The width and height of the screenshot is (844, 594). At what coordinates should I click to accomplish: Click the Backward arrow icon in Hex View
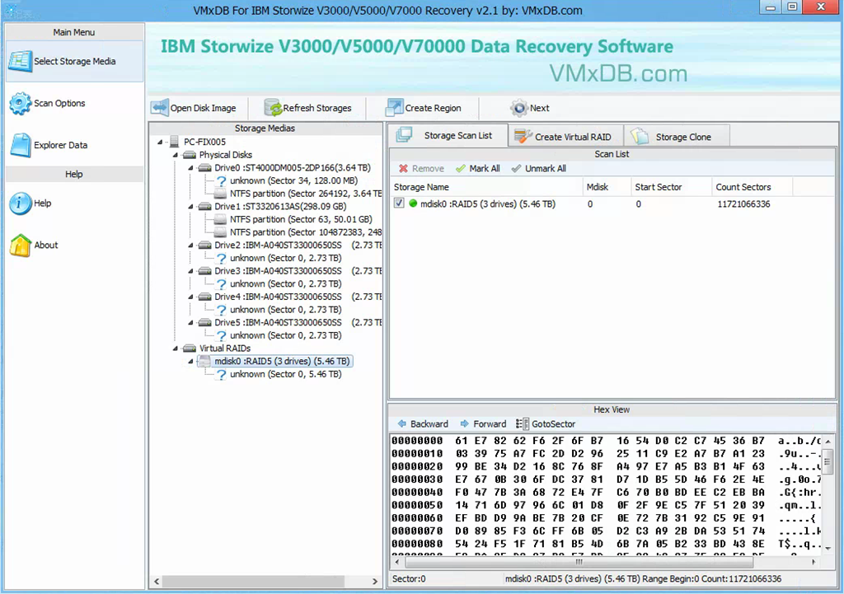tap(401, 424)
